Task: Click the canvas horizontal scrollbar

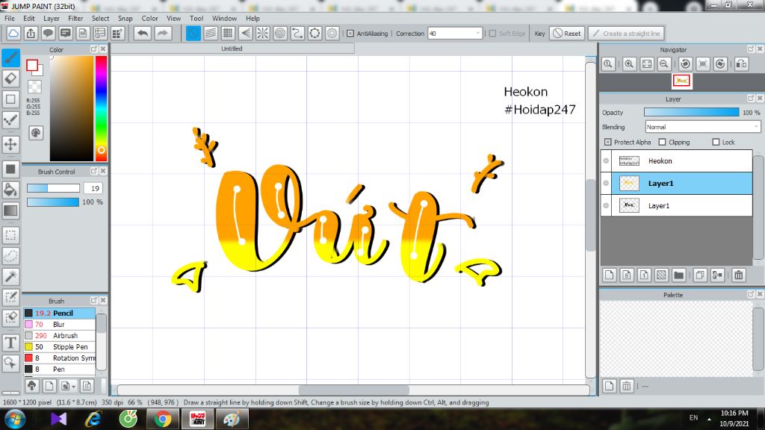Action: (353, 390)
